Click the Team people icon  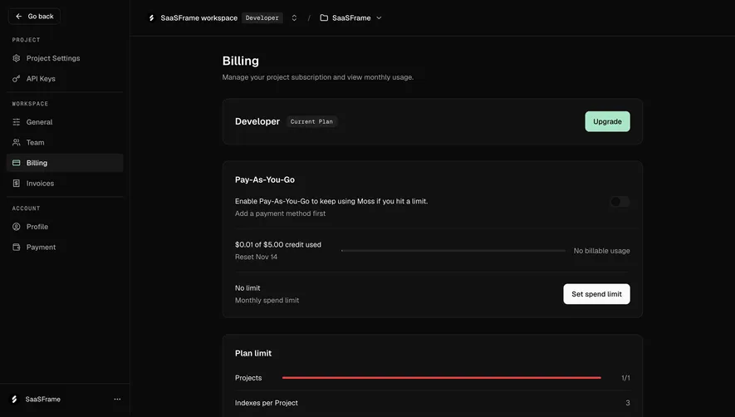[17, 142]
